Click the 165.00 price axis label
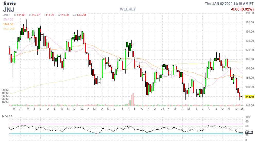This screenshot has width=257, height=144. [x=250, y=59]
